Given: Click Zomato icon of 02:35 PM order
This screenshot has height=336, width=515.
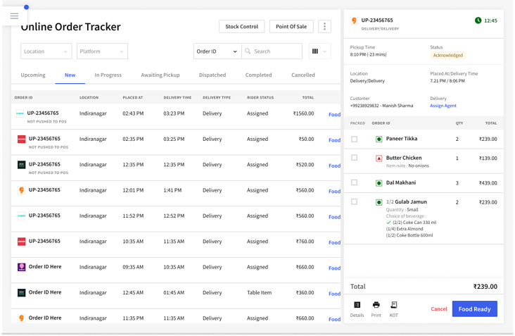Looking at the screenshot, I should [x=21, y=139].
